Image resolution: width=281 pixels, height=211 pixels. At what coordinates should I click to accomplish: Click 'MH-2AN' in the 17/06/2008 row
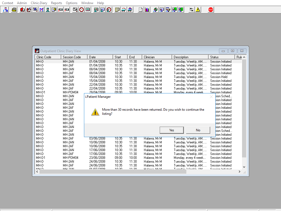point(68,150)
